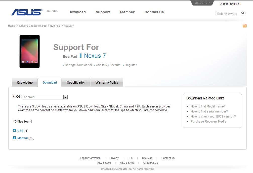
Task: Click the search magnifier icon
Action: point(243,13)
